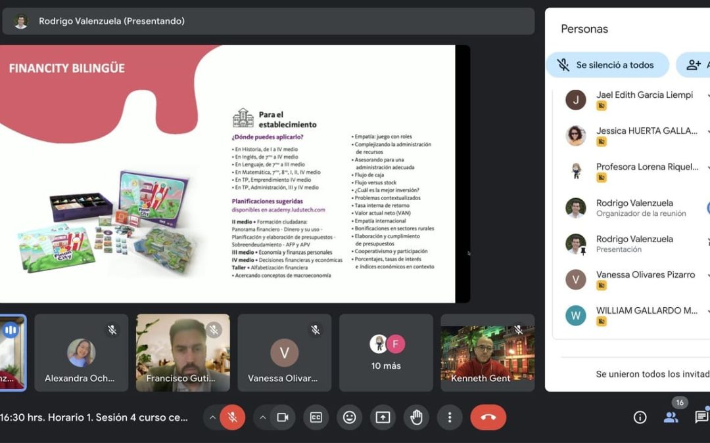Viewport: 710px width, 443px height.
Task: Enable closed captions (CC)
Action: click(x=316, y=417)
